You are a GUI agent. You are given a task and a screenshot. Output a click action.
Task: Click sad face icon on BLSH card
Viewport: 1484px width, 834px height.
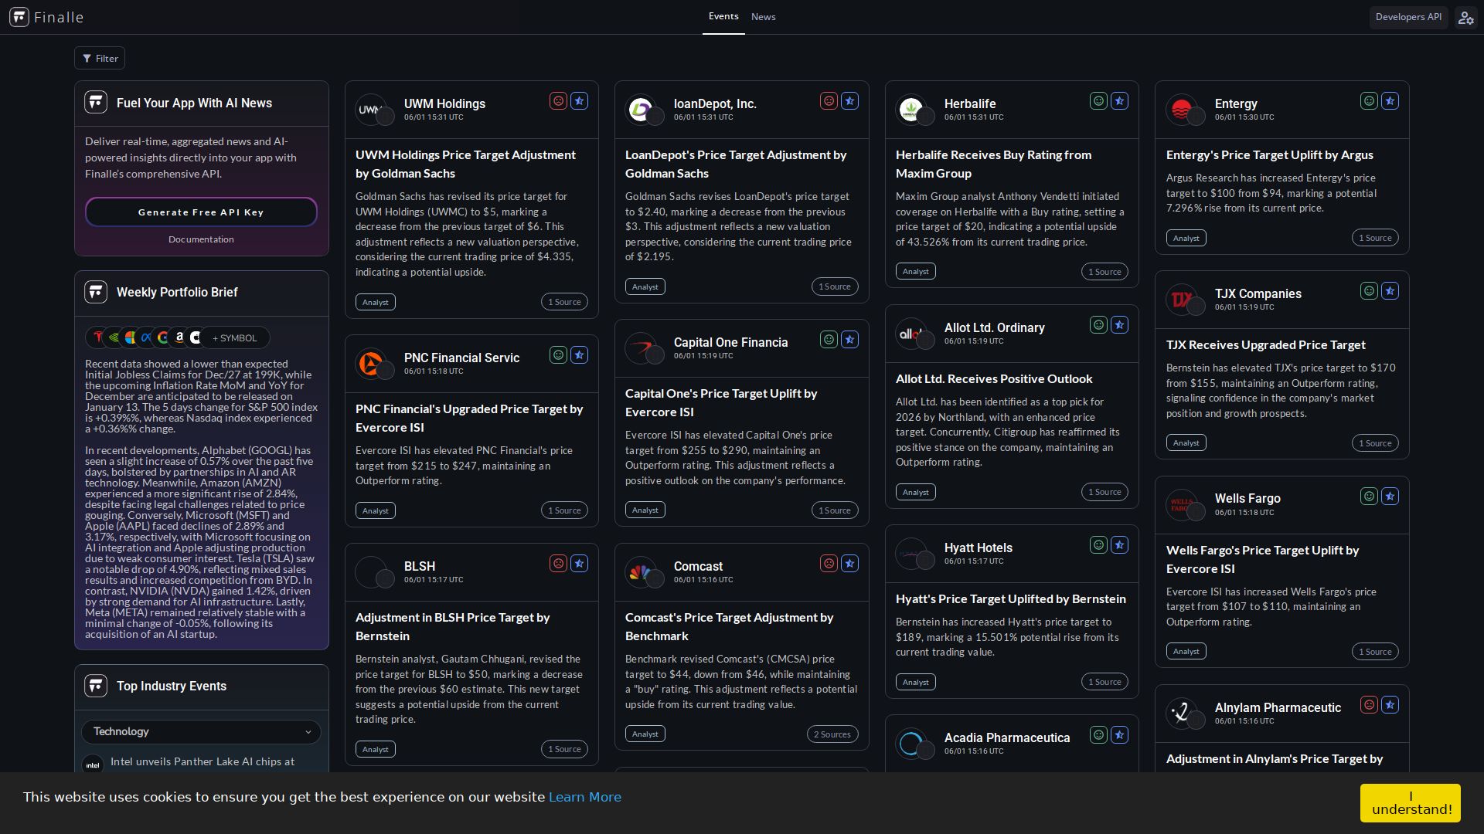pyautogui.click(x=558, y=564)
